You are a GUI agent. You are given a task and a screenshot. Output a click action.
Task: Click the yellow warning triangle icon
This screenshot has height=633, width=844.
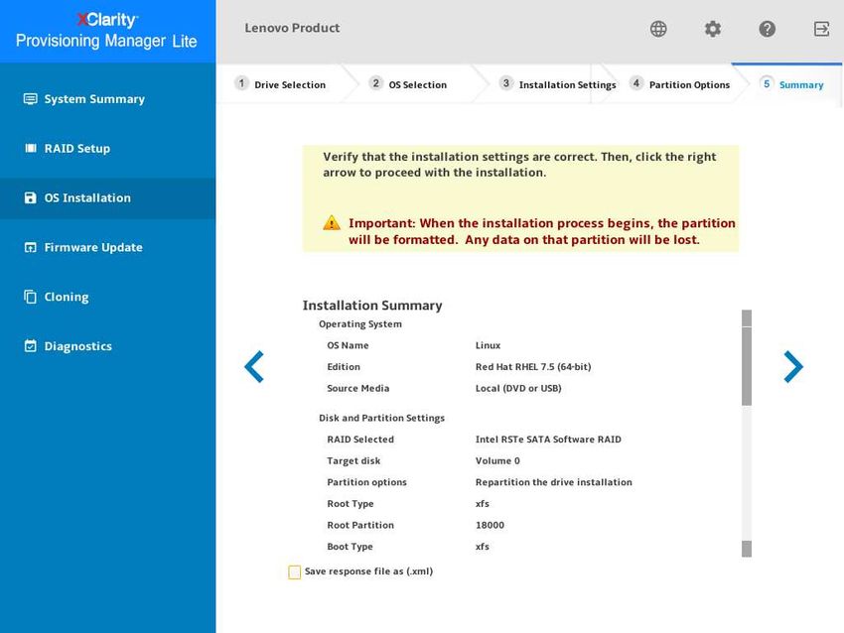(x=332, y=222)
